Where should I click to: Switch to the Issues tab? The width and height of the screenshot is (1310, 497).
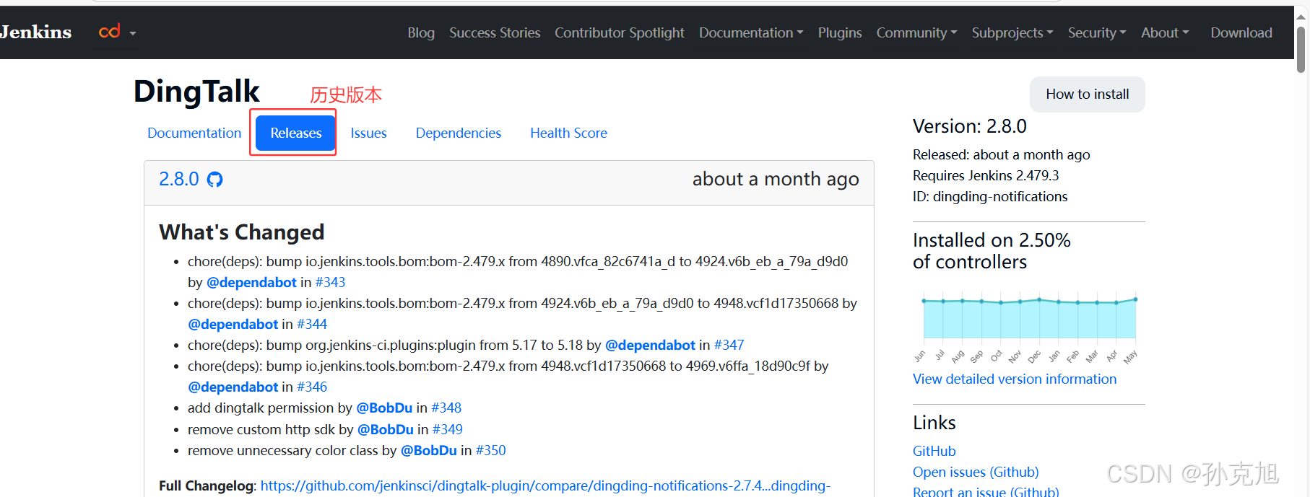click(369, 133)
